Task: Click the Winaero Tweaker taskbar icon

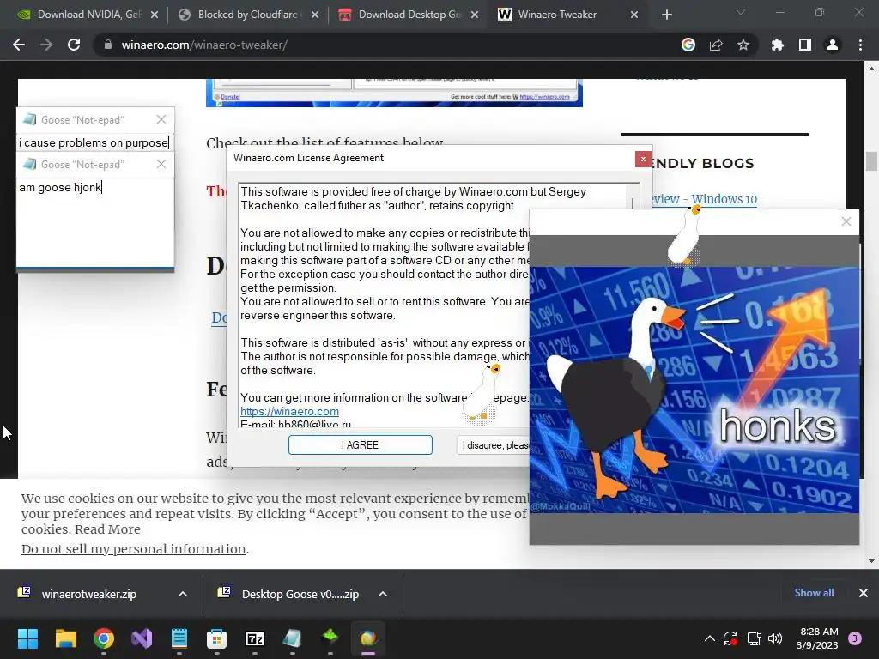Action: pos(368,638)
